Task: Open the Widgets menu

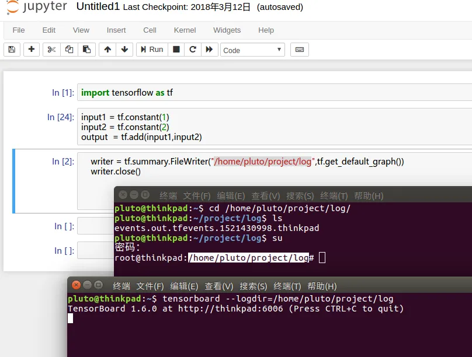Action: [227, 30]
